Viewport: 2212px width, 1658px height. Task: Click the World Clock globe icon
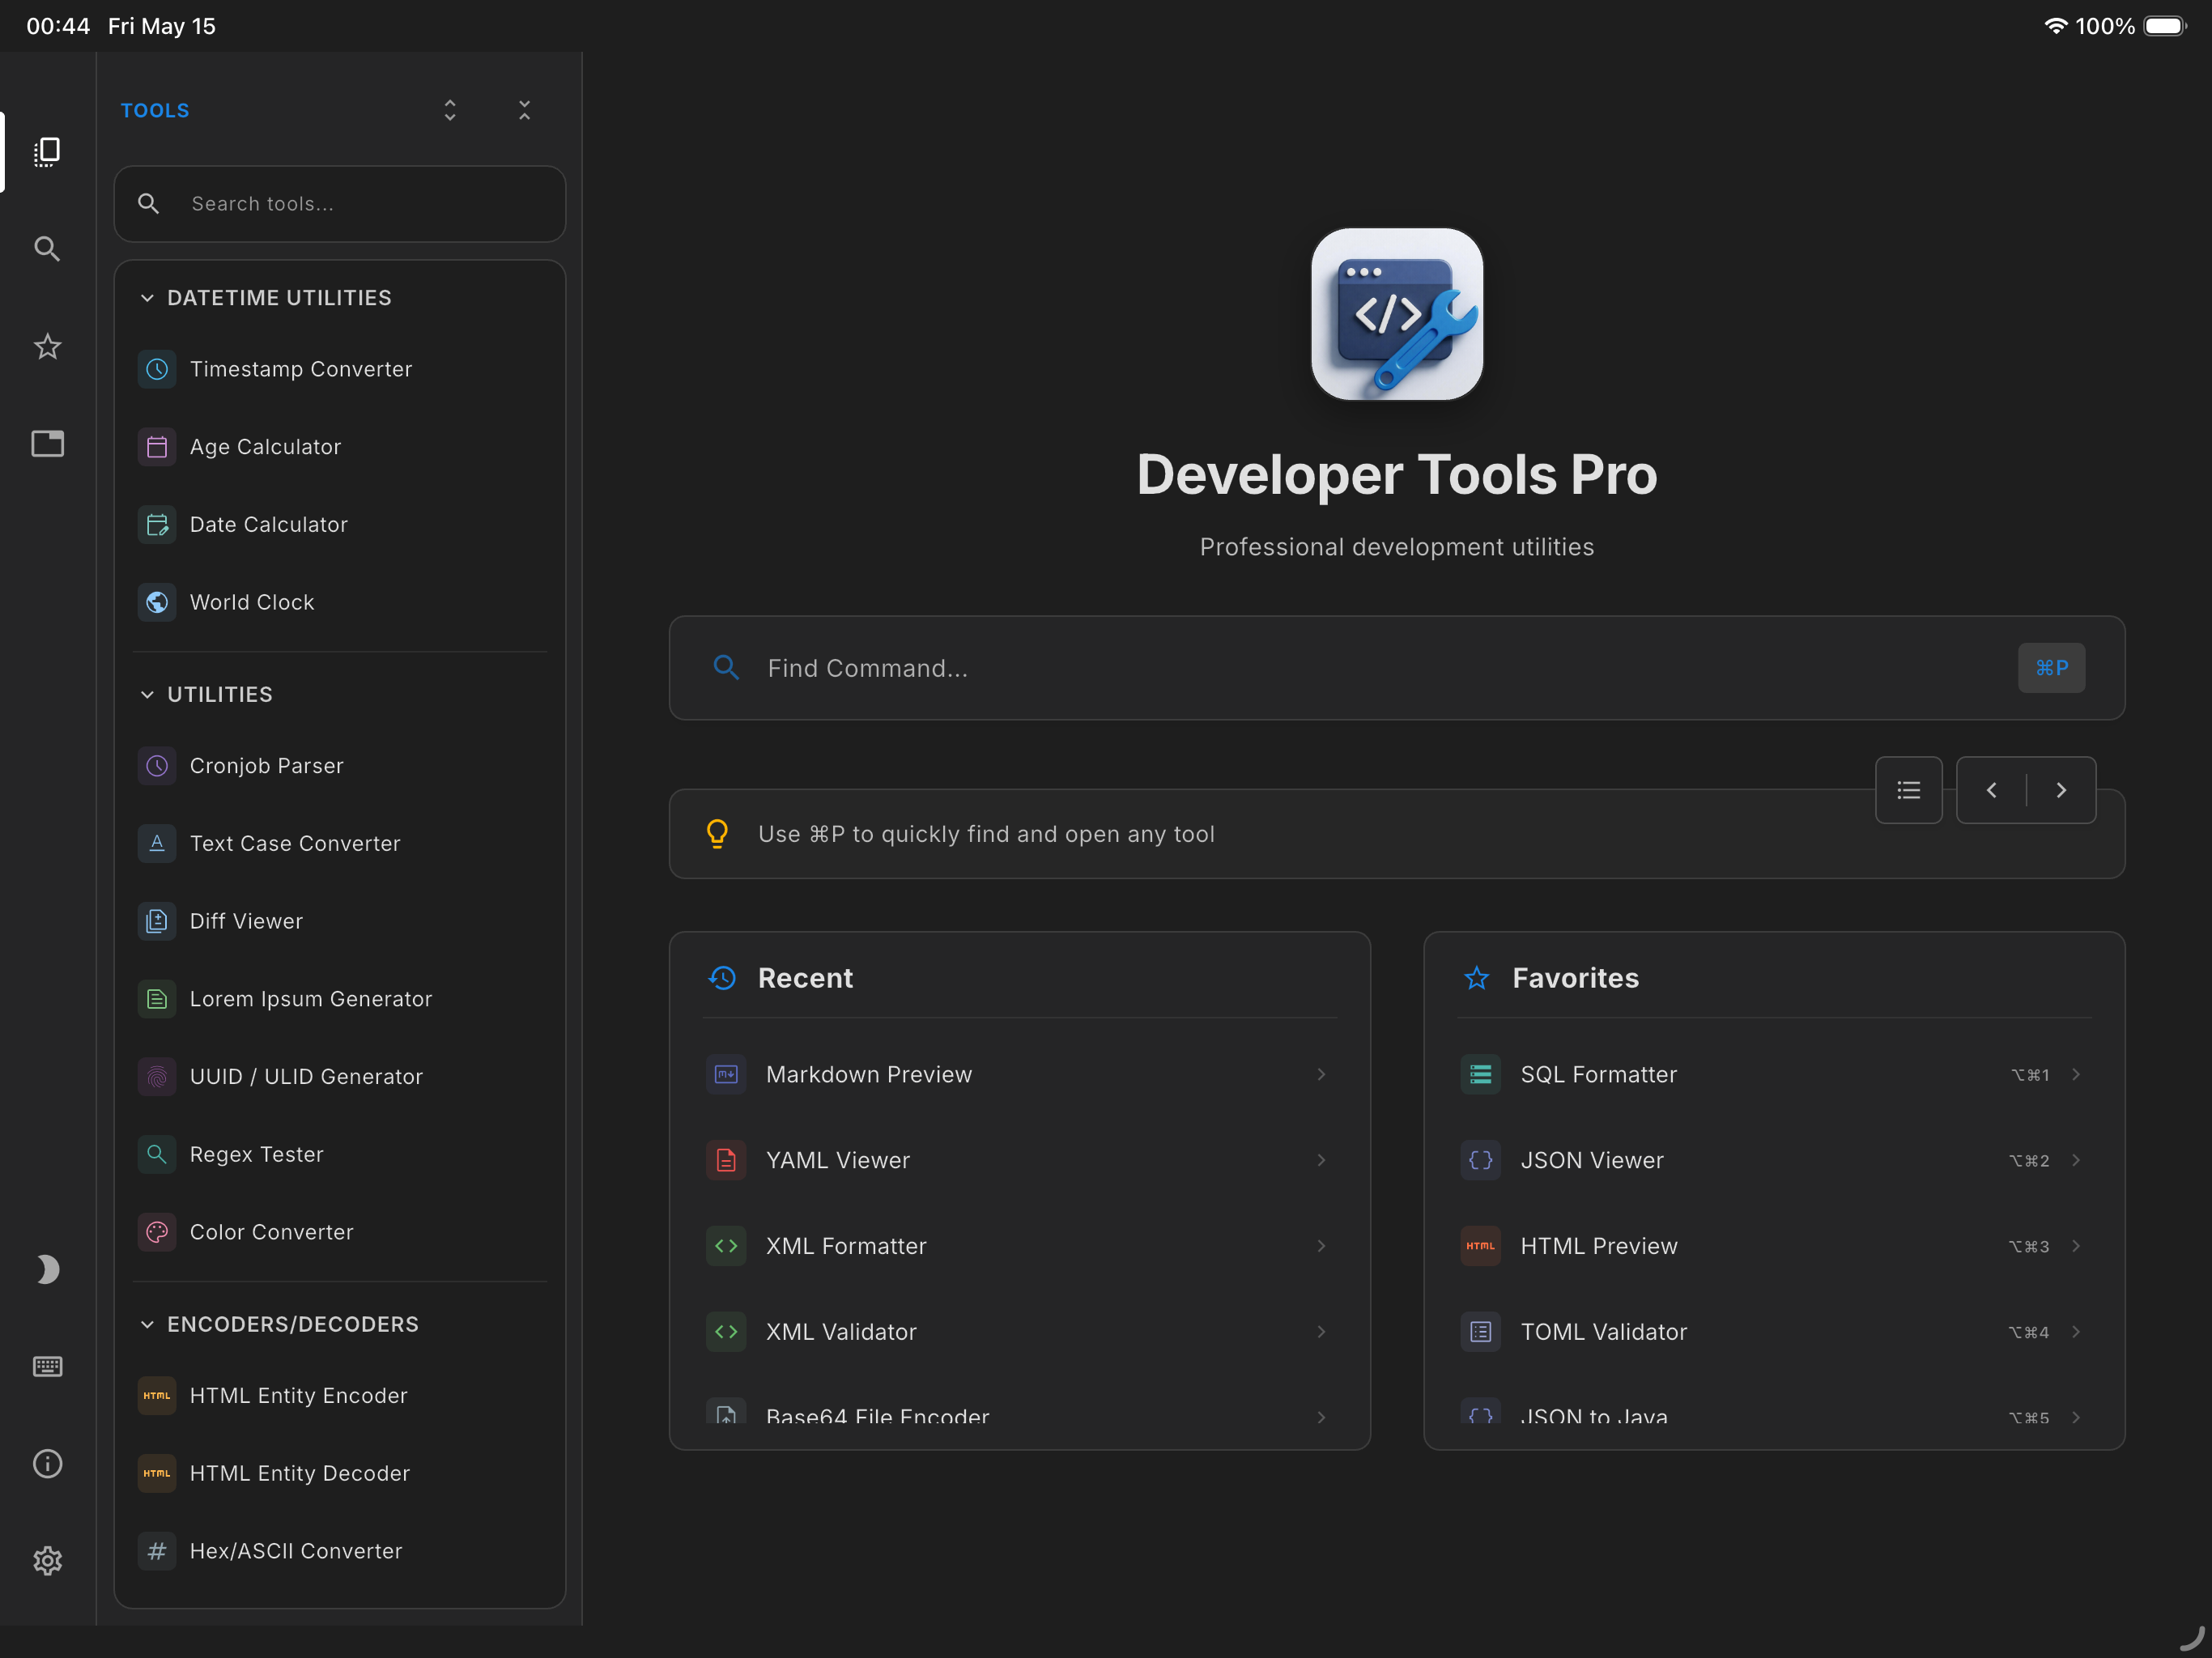tap(157, 602)
